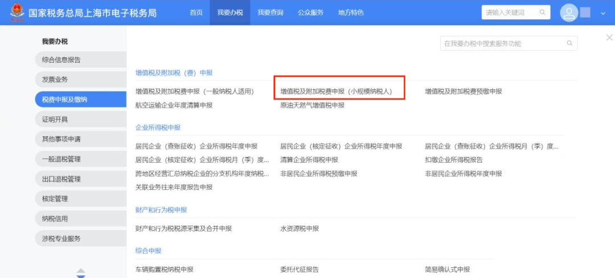Click the 企业所得税申报 section heading
This screenshot has width=615, height=278.
[x=158, y=128]
